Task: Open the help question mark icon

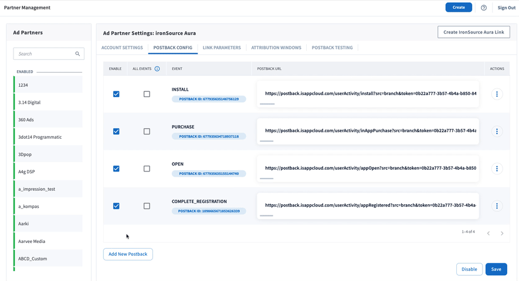Action: click(x=484, y=8)
